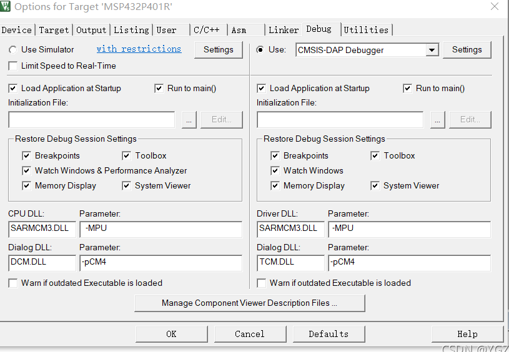Screen dimensions: 509x352
Task: Click Driver DLL Parameter field -MPU
Action: click(x=410, y=229)
